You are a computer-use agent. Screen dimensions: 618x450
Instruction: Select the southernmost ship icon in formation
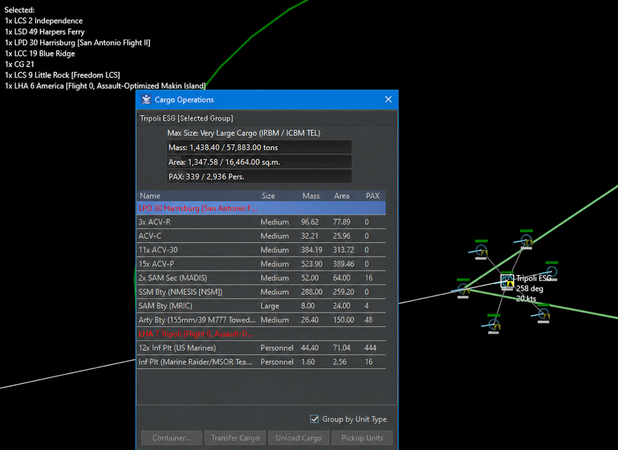pos(494,324)
